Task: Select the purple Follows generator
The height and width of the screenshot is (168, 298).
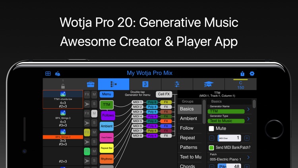Action: [x=108, y=115]
